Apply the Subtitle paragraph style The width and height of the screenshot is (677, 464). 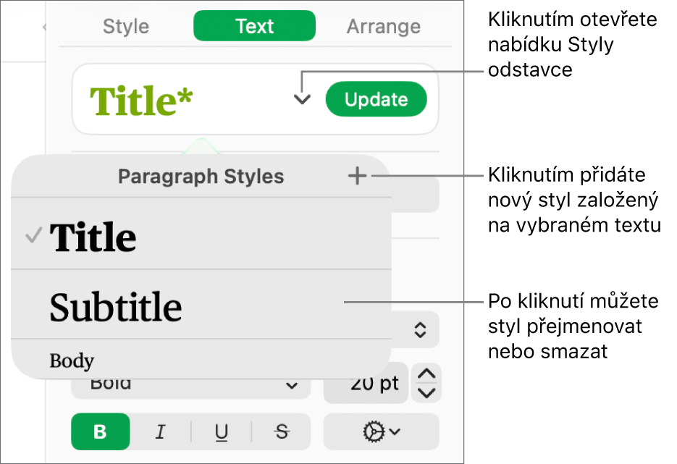[116, 306]
